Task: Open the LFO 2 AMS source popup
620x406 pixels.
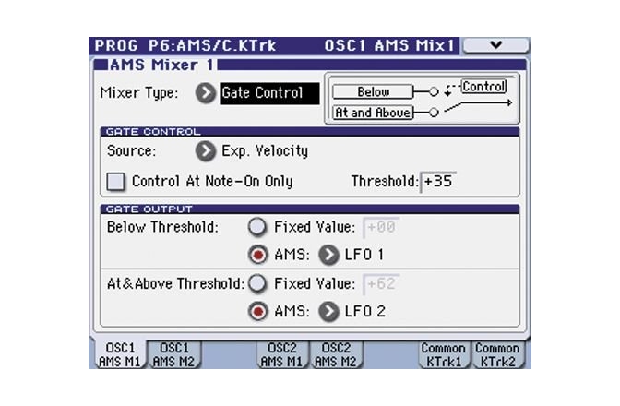Action: [328, 312]
